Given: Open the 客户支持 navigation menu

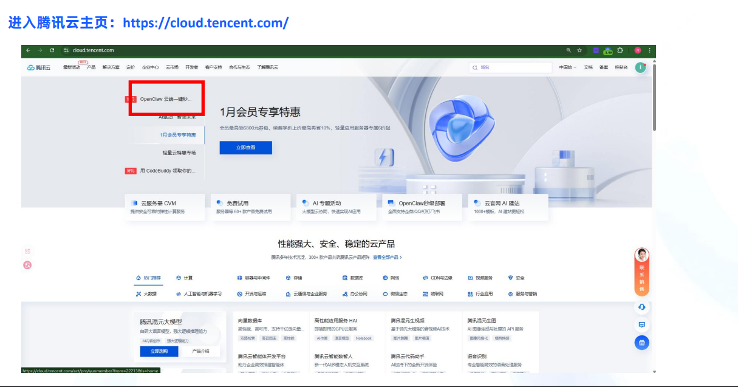Looking at the screenshot, I should 213,67.
